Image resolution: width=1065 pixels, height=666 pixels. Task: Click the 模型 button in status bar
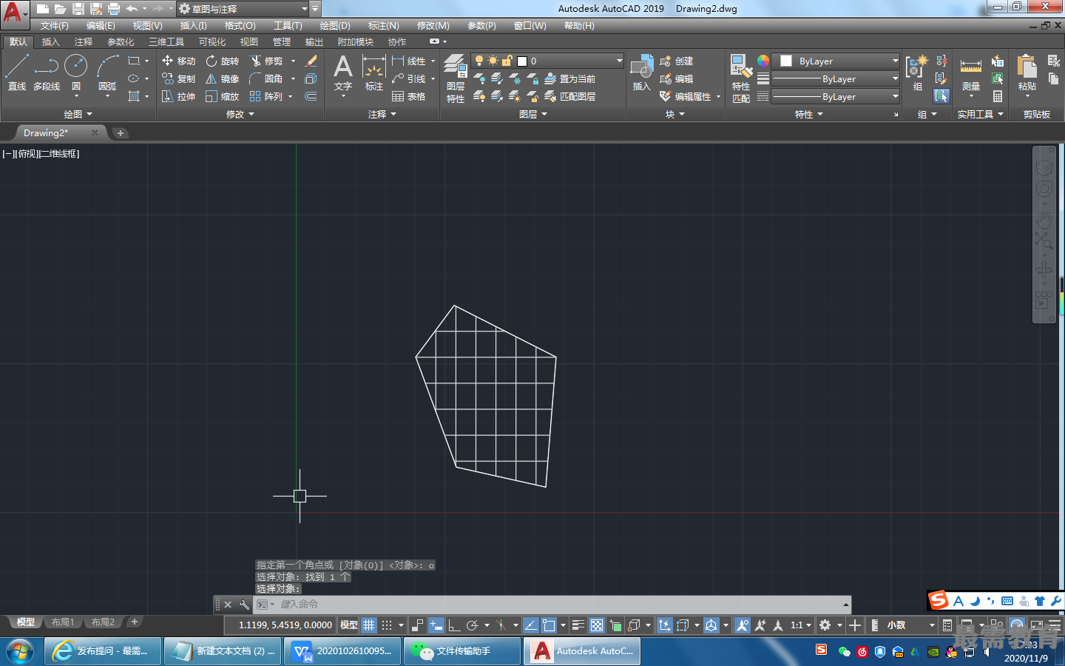pyautogui.click(x=348, y=625)
